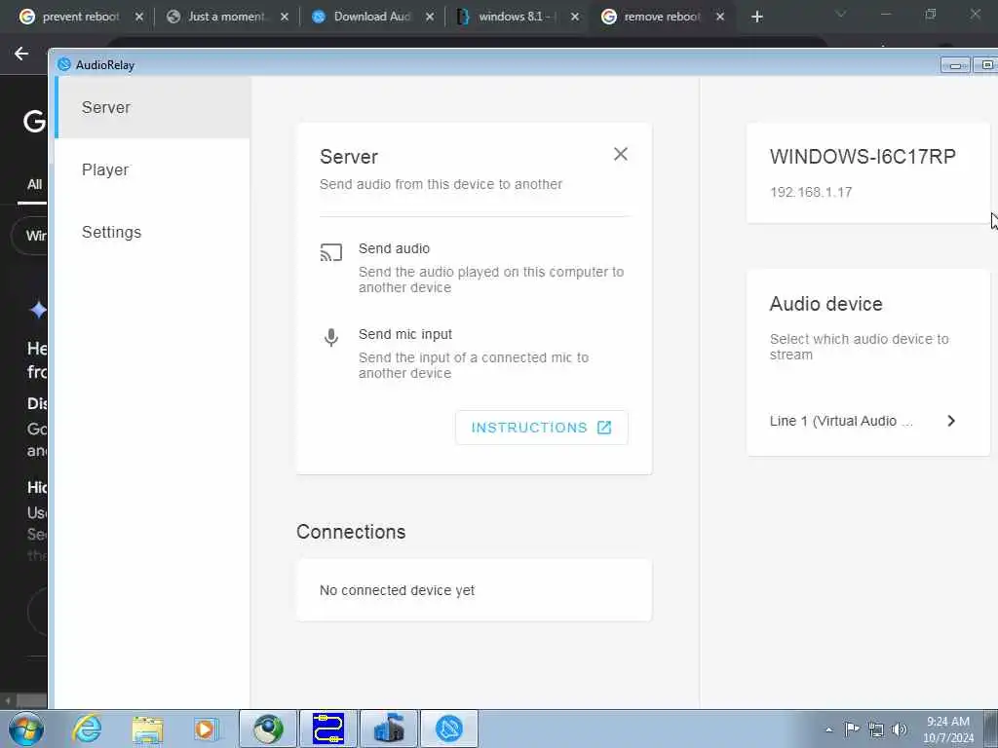The width and height of the screenshot is (998, 748).
Task: Show hidden system tray icons
Action: click(828, 729)
